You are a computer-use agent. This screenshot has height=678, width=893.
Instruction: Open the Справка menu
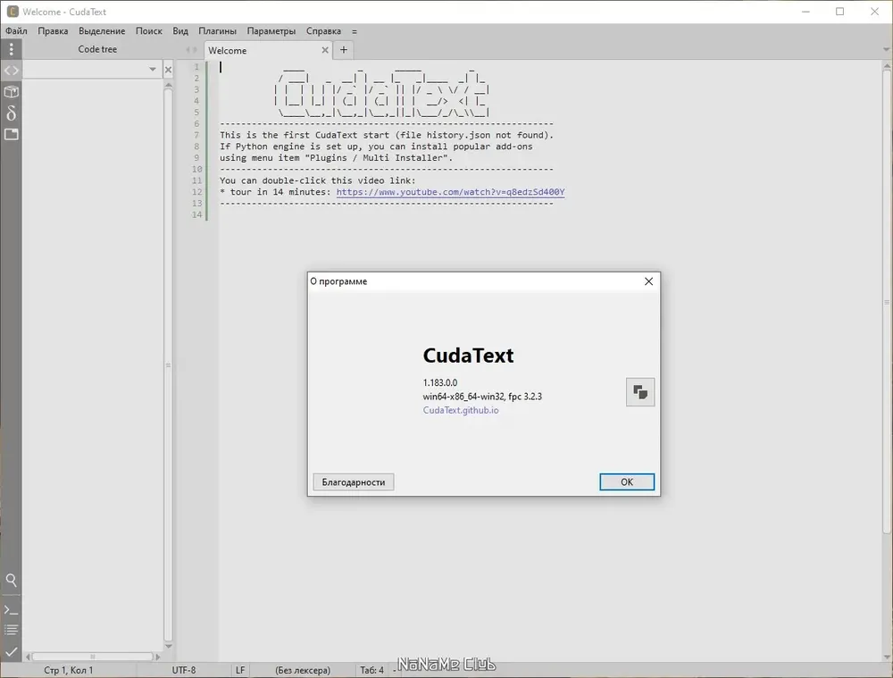pos(323,31)
